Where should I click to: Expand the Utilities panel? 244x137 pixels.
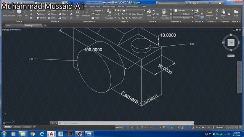pyautogui.click(x=212, y=21)
